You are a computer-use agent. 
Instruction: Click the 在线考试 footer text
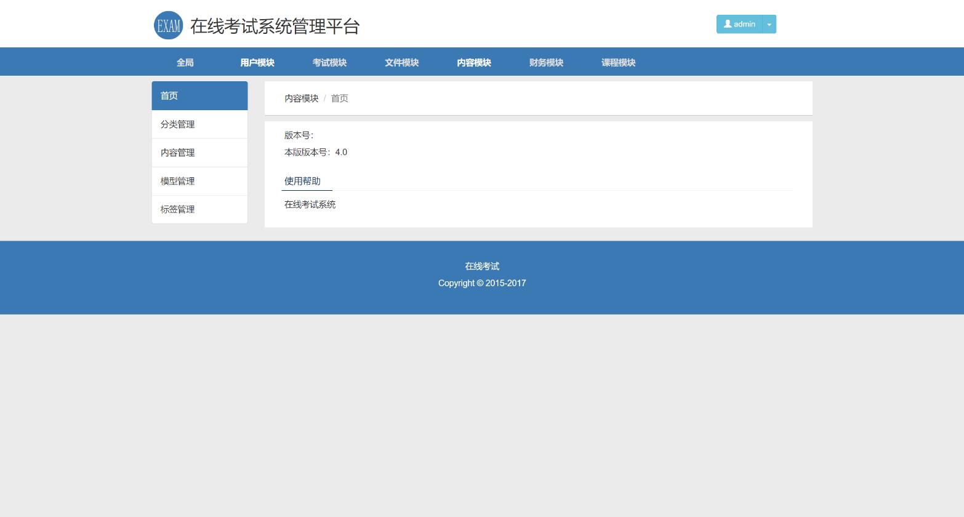tap(482, 267)
